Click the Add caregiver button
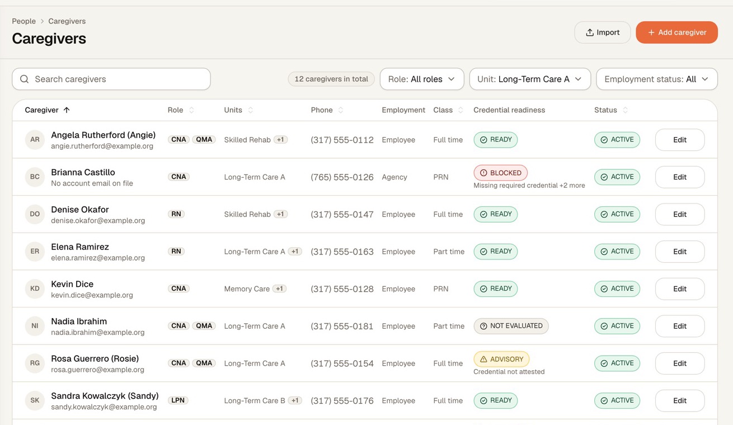 point(676,32)
